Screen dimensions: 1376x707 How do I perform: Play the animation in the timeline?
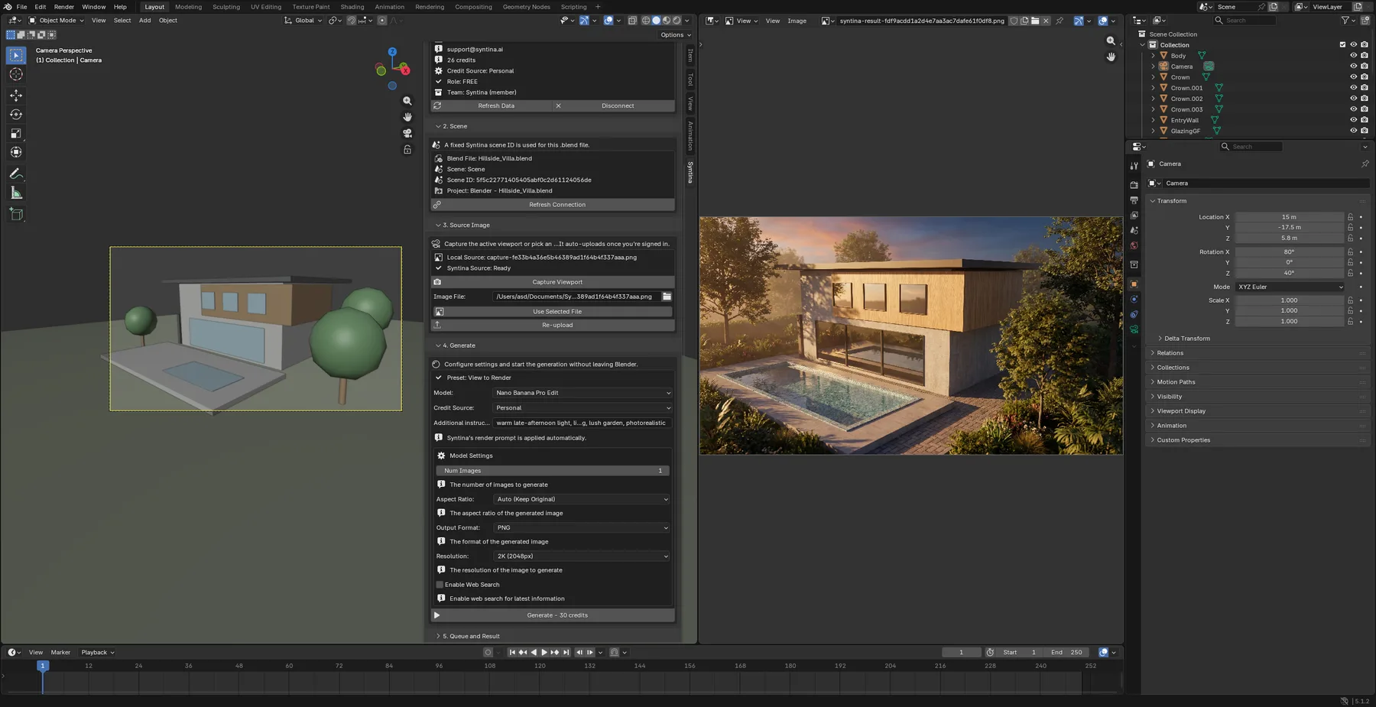click(x=544, y=653)
